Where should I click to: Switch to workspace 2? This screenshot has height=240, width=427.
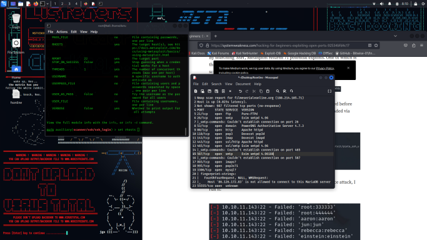coord(62,4)
